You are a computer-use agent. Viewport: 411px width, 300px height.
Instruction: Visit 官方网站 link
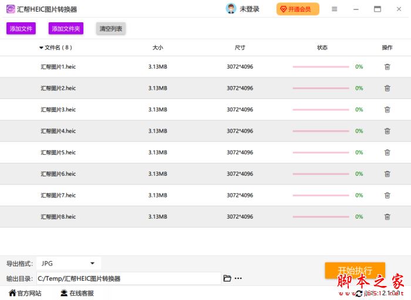pos(25,293)
